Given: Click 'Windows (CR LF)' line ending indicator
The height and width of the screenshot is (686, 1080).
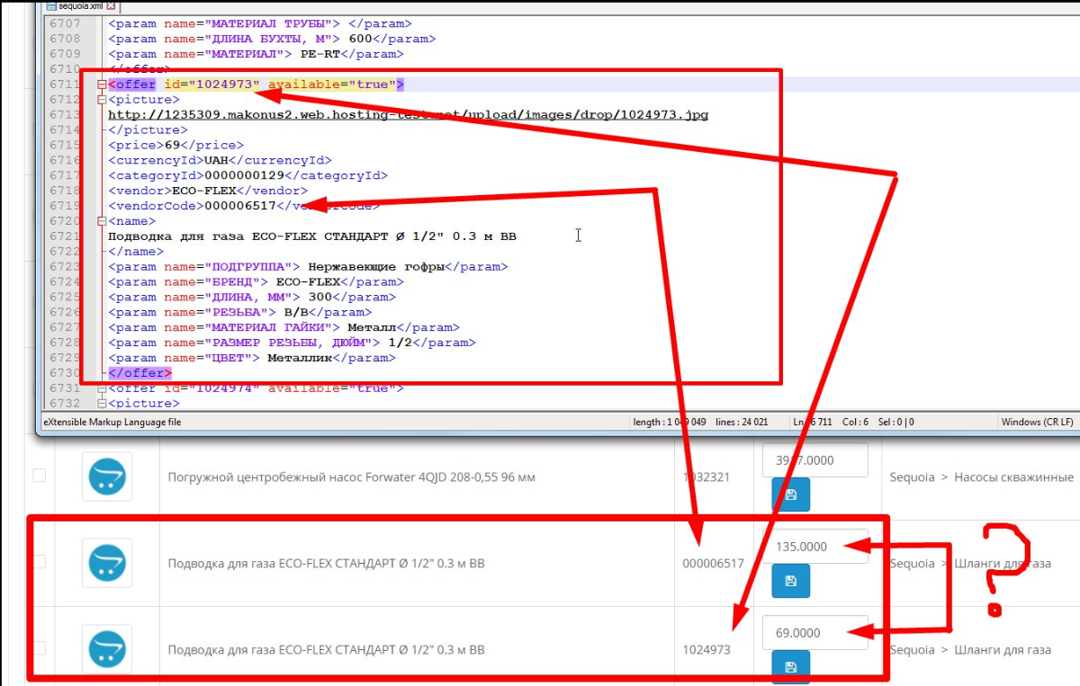Looking at the screenshot, I should coord(1037,422).
